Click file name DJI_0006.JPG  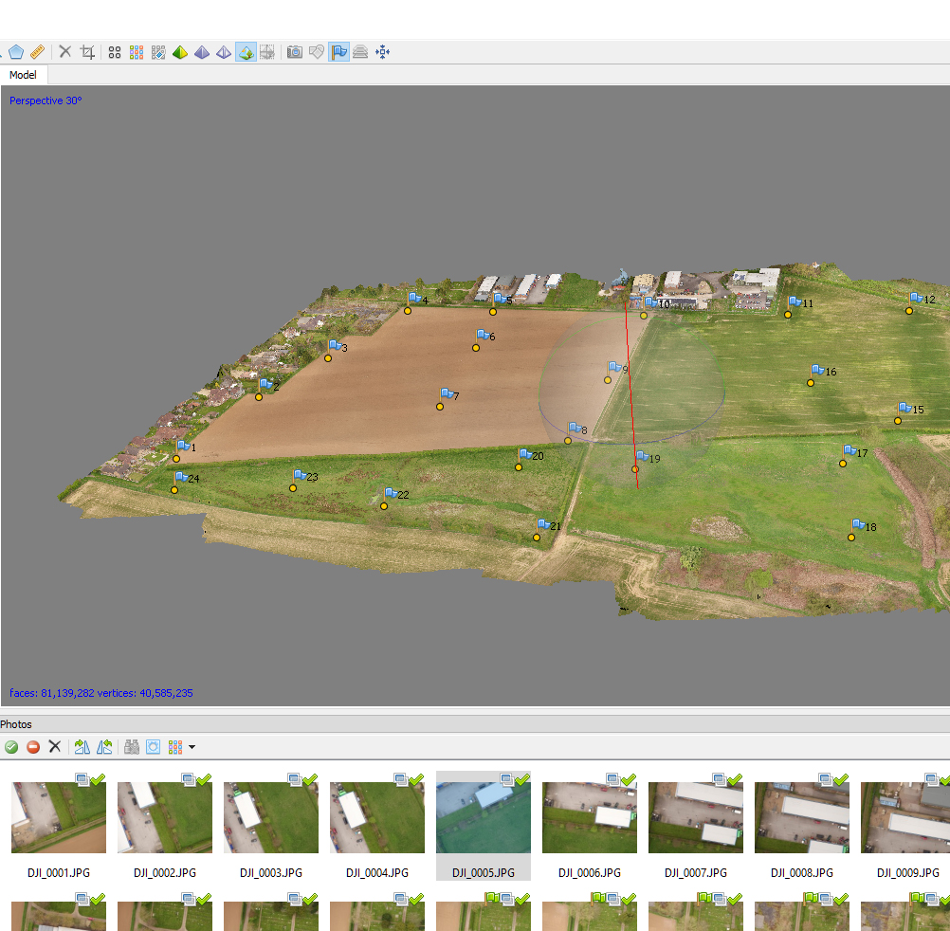click(590, 873)
